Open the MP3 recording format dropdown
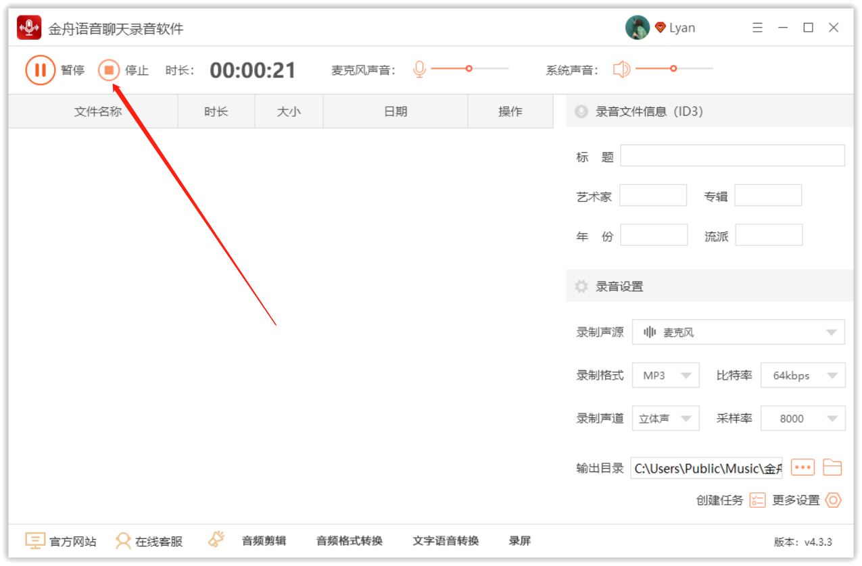 tap(665, 376)
